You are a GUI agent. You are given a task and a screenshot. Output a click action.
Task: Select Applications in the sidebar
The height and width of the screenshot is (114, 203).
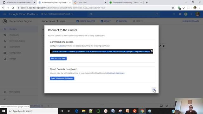19,47
